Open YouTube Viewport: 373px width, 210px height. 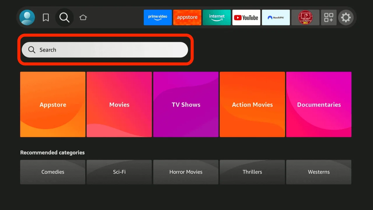[x=246, y=17]
